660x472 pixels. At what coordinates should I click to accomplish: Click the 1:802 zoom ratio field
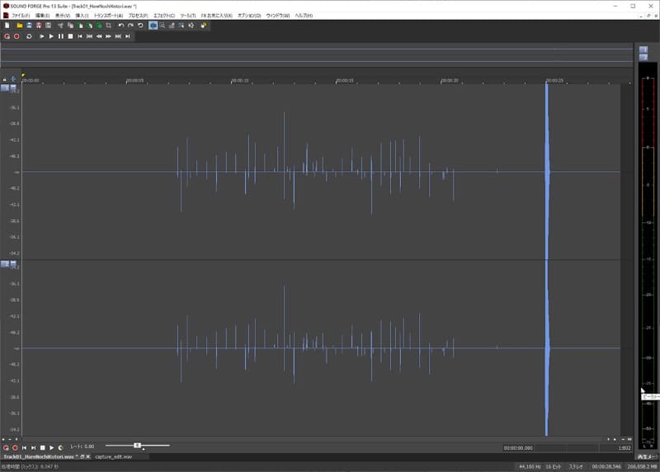pyautogui.click(x=615, y=448)
